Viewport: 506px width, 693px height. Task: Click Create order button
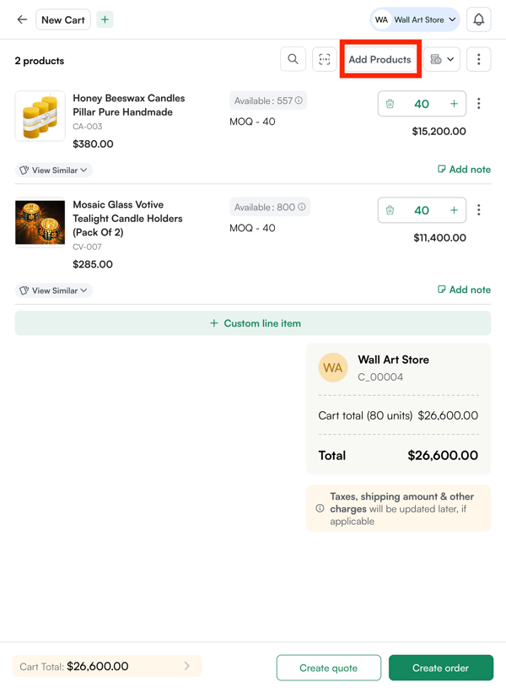pyautogui.click(x=440, y=668)
